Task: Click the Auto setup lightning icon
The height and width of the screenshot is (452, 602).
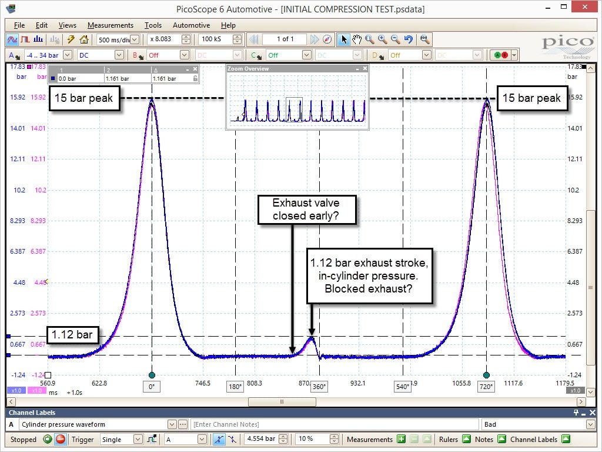Action: [71, 39]
